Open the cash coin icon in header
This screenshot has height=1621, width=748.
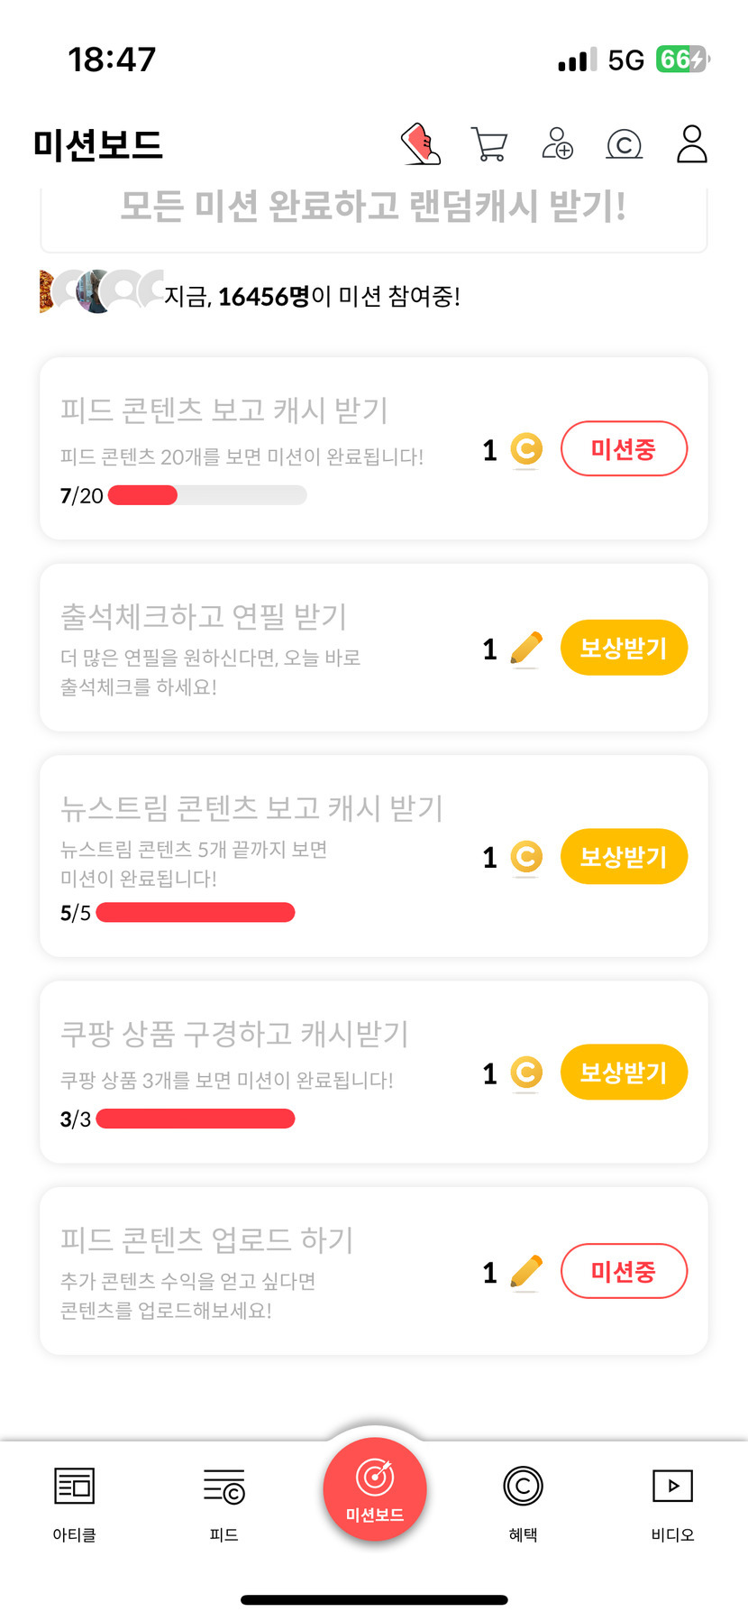(x=625, y=144)
